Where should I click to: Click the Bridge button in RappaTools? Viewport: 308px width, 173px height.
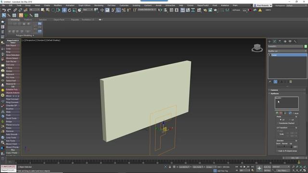coord(13,122)
